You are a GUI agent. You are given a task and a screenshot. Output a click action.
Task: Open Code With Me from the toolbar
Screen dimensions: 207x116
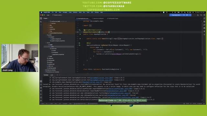tap(198, 15)
